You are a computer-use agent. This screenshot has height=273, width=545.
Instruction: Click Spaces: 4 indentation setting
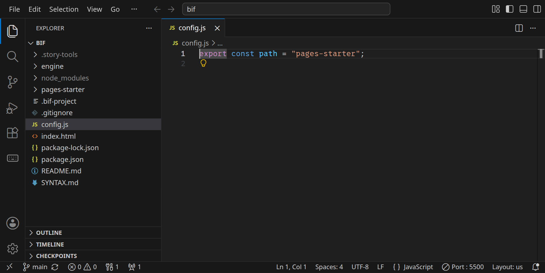tap(329, 267)
